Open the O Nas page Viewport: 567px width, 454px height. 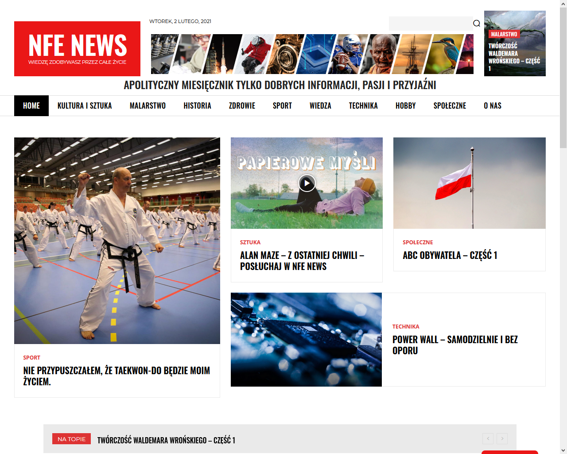[x=492, y=106]
